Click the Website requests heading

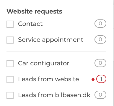pos(34,11)
